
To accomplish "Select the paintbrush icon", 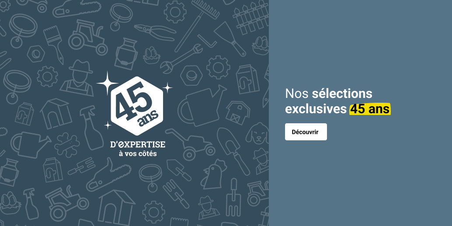I will [54, 44].
